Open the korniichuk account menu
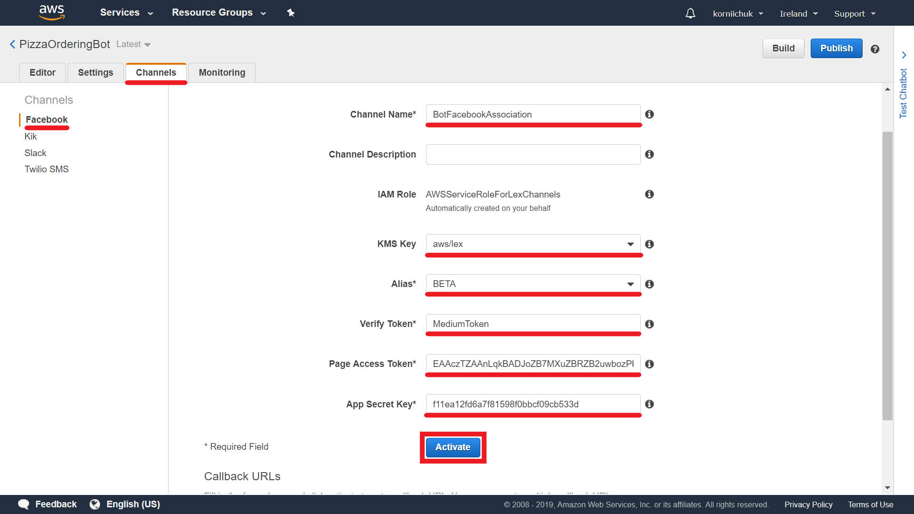The height and width of the screenshot is (514, 914). point(738,14)
